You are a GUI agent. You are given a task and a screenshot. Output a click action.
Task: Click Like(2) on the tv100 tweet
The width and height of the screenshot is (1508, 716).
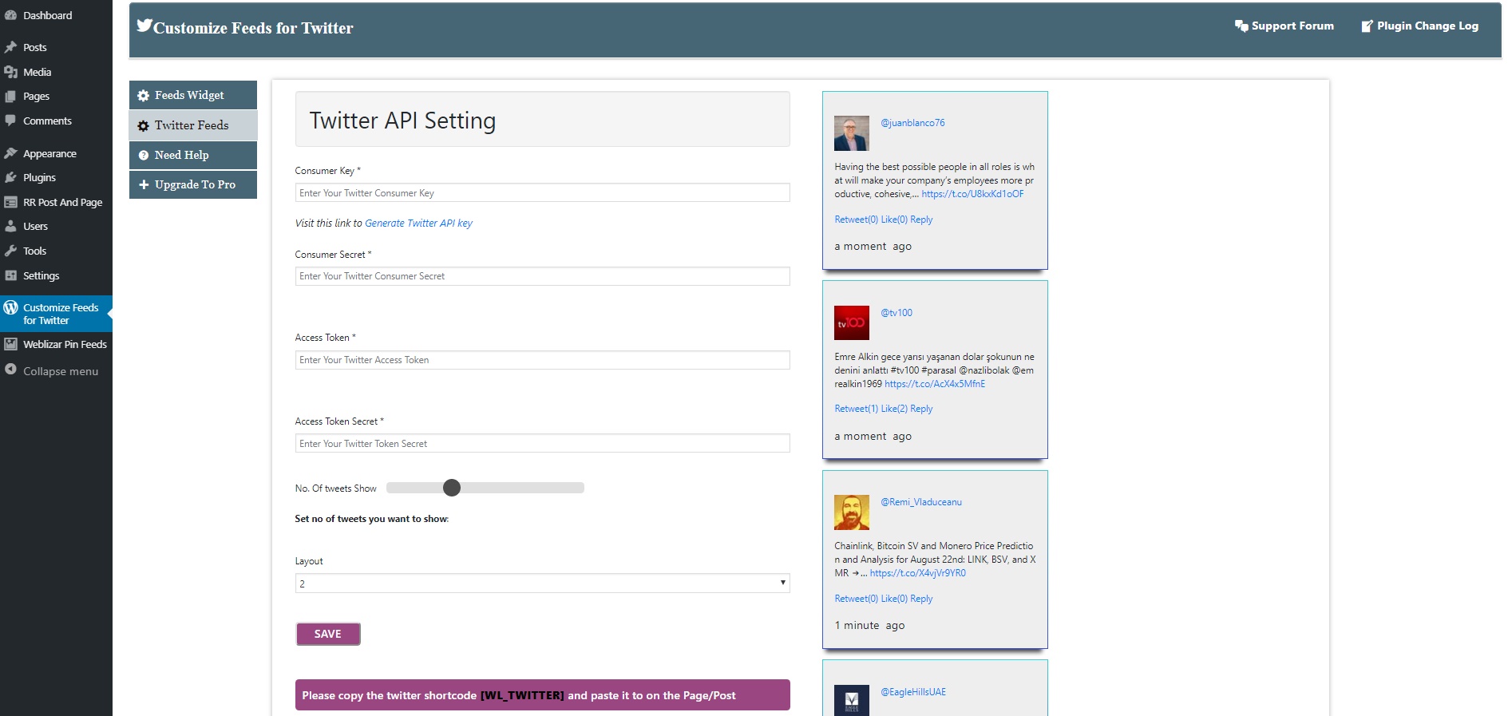click(894, 409)
